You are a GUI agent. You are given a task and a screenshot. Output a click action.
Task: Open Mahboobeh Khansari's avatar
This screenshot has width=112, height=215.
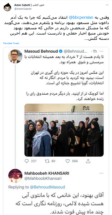point(15,176)
